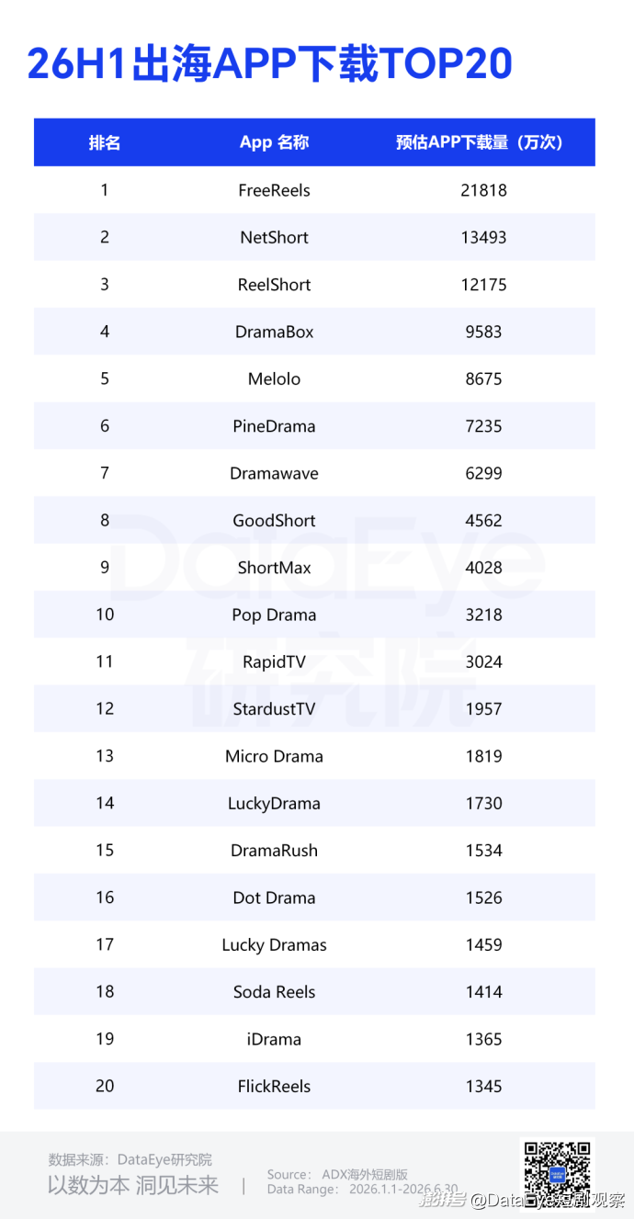Click the ReelShort download value 12175
The image size is (634, 1219).
(483, 285)
